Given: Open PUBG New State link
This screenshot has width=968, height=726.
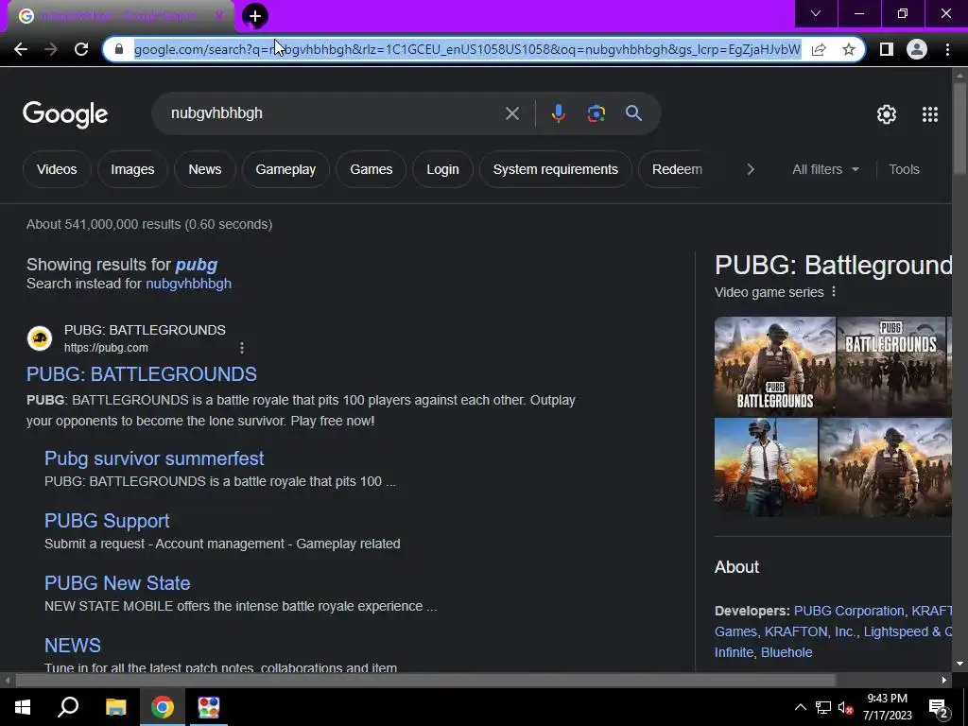Looking at the screenshot, I should pyautogui.click(x=117, y=583).
